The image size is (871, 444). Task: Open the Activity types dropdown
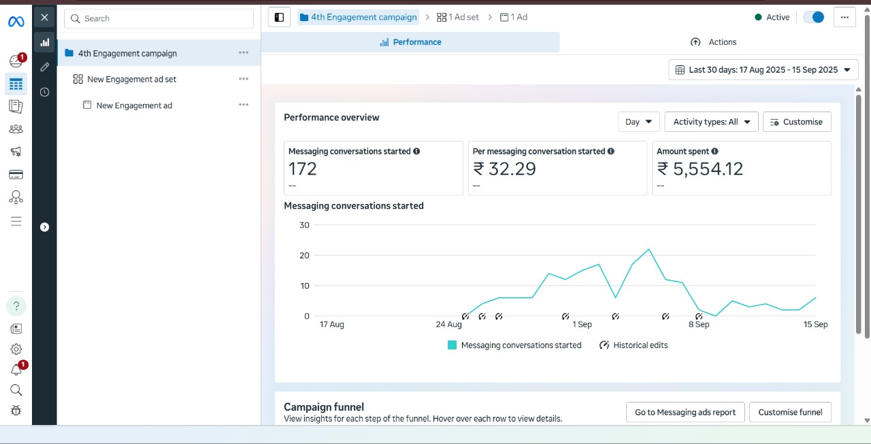click(711, 122)
